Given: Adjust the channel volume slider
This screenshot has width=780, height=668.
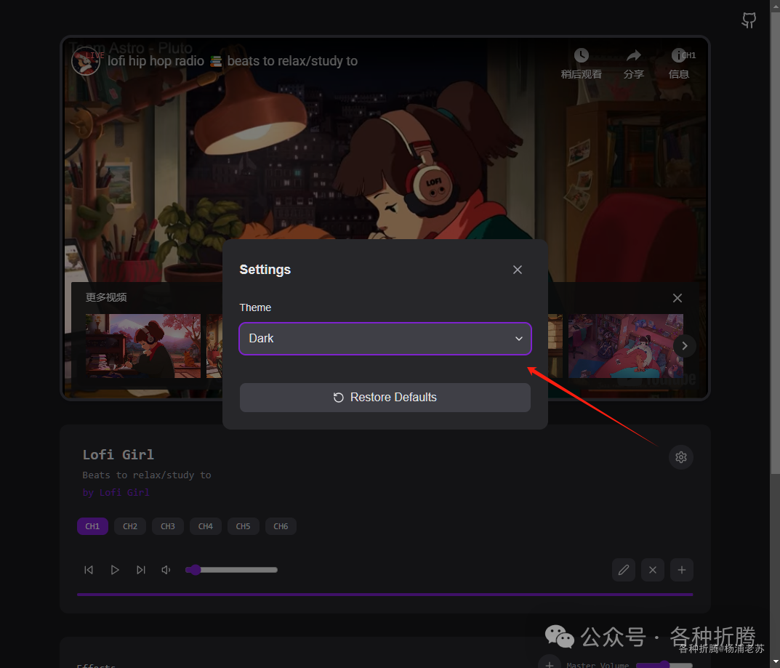Looking at the screenshot, I should pyautogui.click(x=231, y=570).
